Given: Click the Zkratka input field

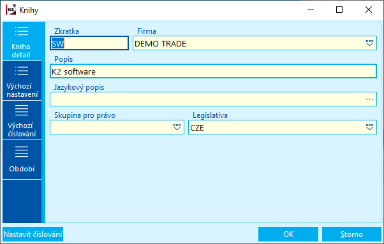Looking at the screenshot, I should (89, 43).
